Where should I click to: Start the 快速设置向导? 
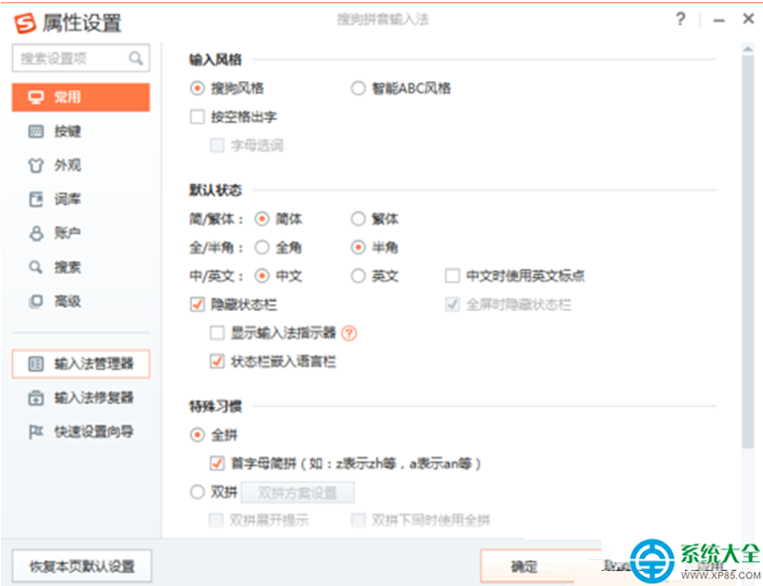(x=81, y=432)
